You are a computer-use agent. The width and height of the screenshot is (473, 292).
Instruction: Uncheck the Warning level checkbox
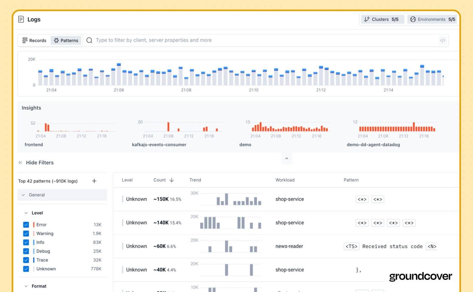tap(26, 234)
